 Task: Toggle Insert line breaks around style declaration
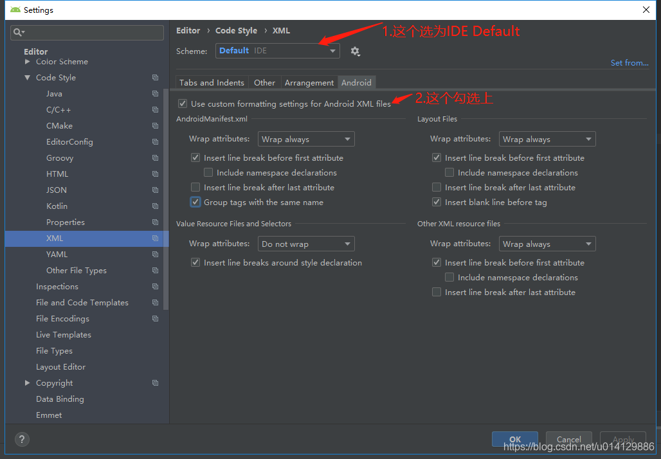point(195,262)
